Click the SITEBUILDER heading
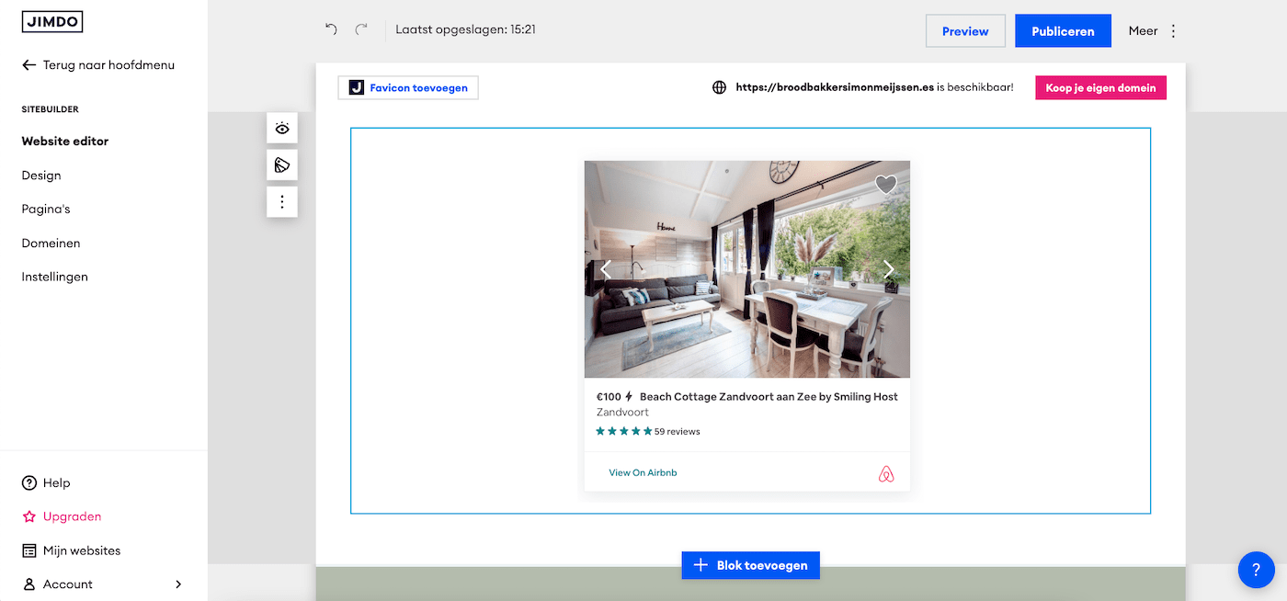 51,109
